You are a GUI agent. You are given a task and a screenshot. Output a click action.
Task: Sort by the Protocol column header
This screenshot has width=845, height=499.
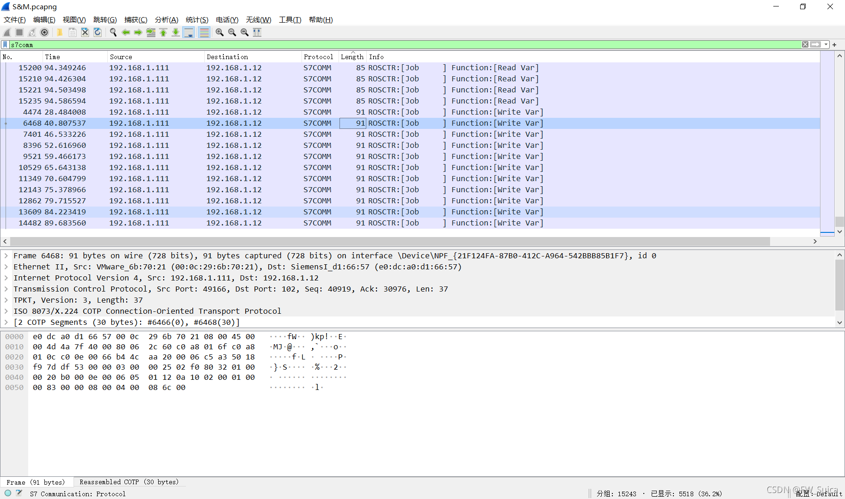tap(320, 57)
